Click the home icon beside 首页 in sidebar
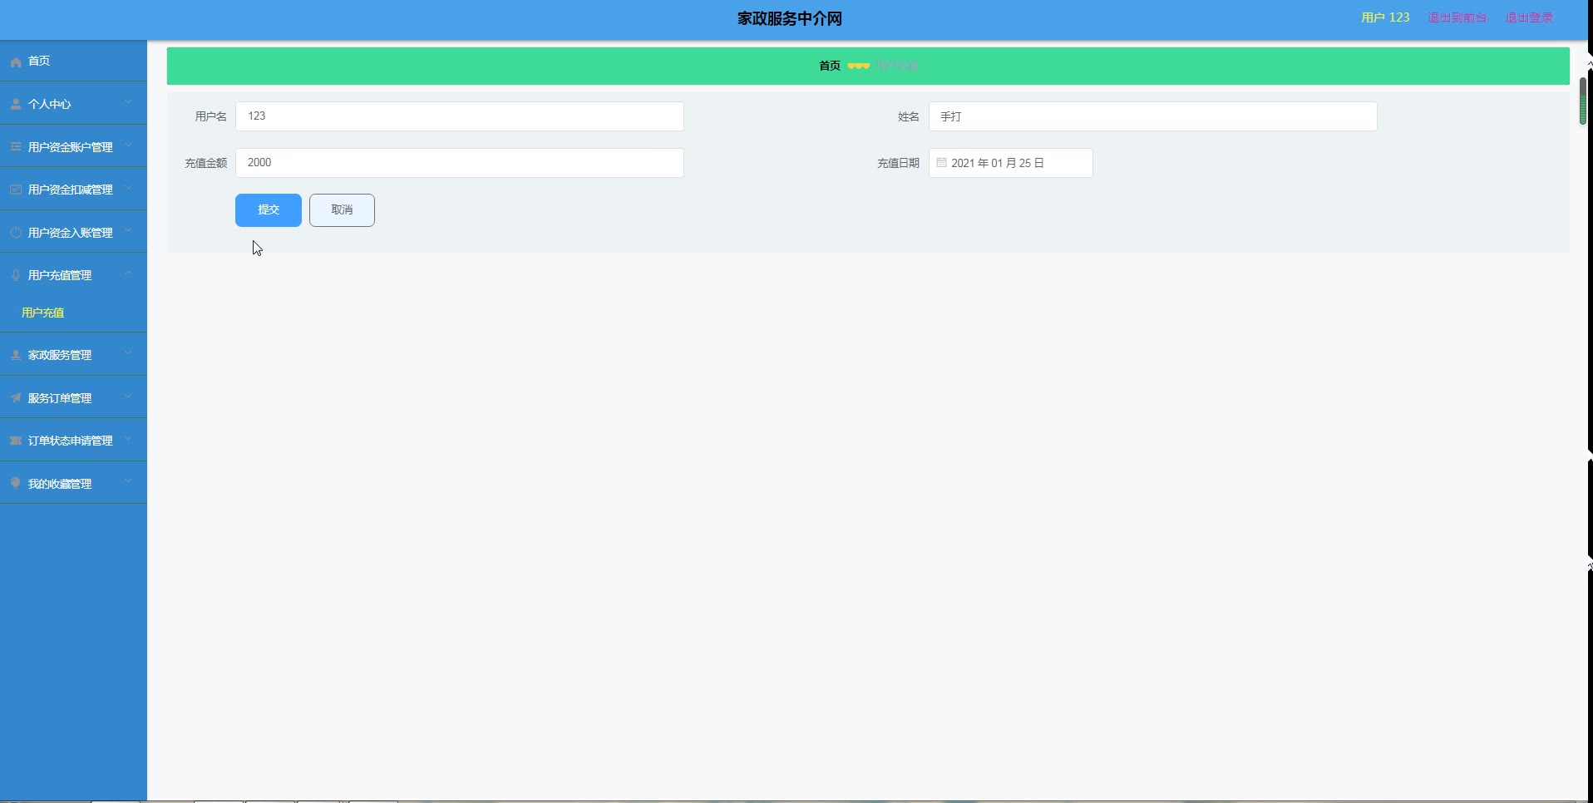The height and width of the screenshot is (803, 1593). (x=16, y=62)
